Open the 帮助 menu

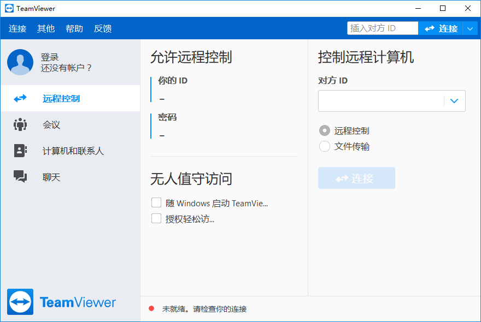74,28
